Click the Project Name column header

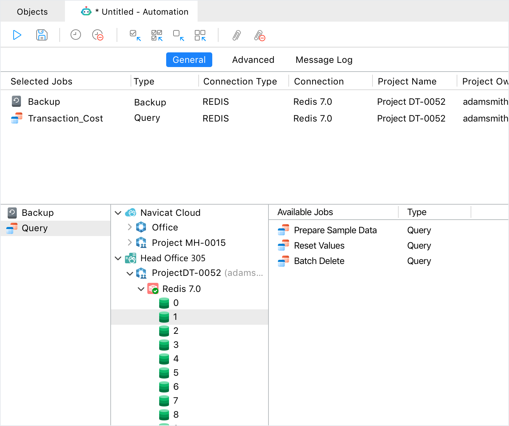point(414,81)
